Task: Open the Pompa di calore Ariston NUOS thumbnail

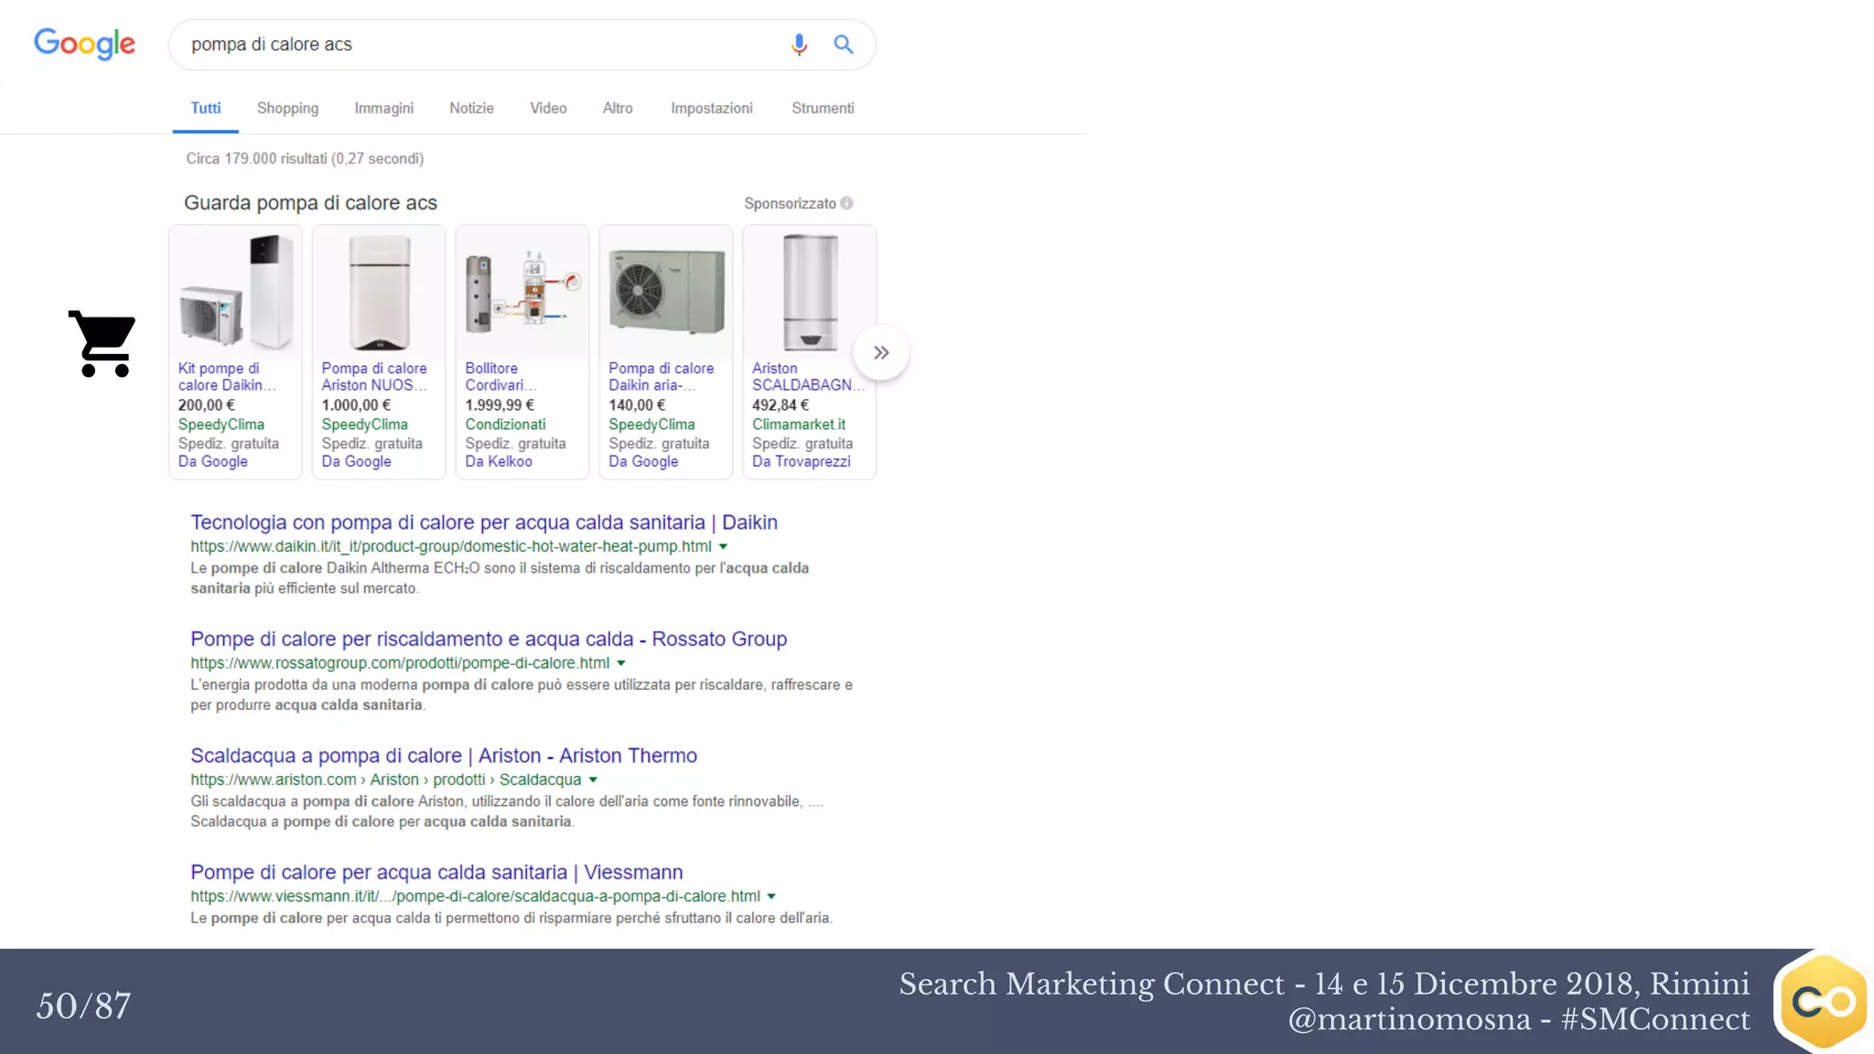Action: (379, 292)
